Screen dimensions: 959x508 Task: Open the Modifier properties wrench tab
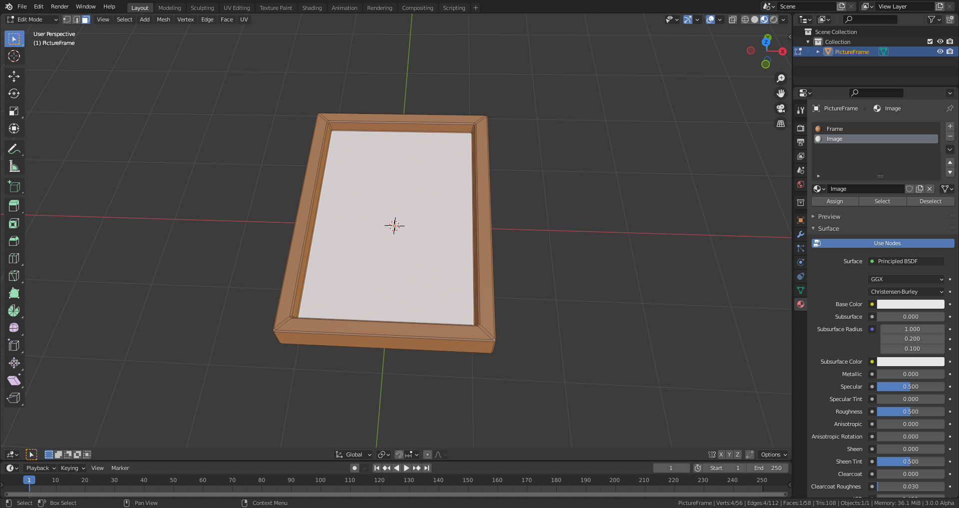(x=801, y=234)
